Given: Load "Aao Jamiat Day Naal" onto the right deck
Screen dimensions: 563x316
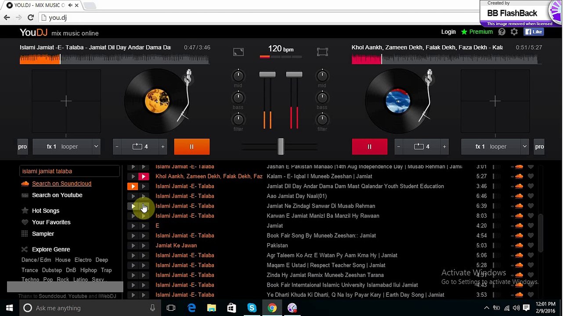Looking at the screenshot, I should coord(143,196).
